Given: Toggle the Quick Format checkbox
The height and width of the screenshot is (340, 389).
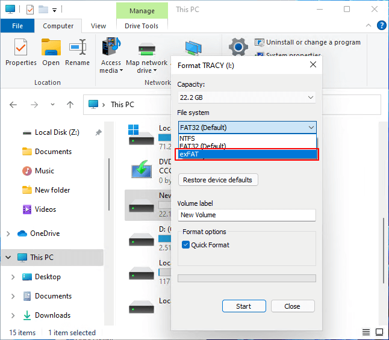Looking at the screenshot, I should tap(186, 245).
